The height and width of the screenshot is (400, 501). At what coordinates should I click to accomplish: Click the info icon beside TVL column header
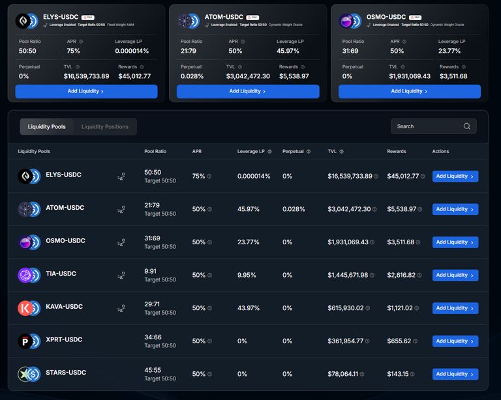click(x=341, y=152)
